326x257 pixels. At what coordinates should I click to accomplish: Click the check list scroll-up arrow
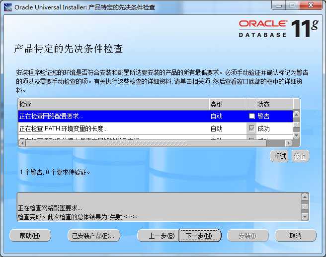point(296,114)
